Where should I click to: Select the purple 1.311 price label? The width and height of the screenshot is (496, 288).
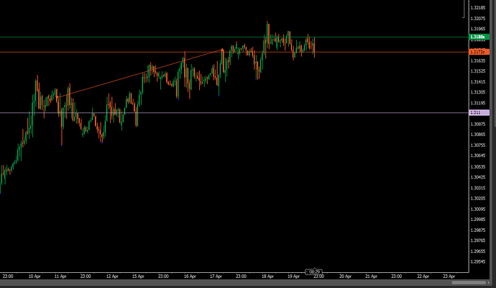coord(479,112)
